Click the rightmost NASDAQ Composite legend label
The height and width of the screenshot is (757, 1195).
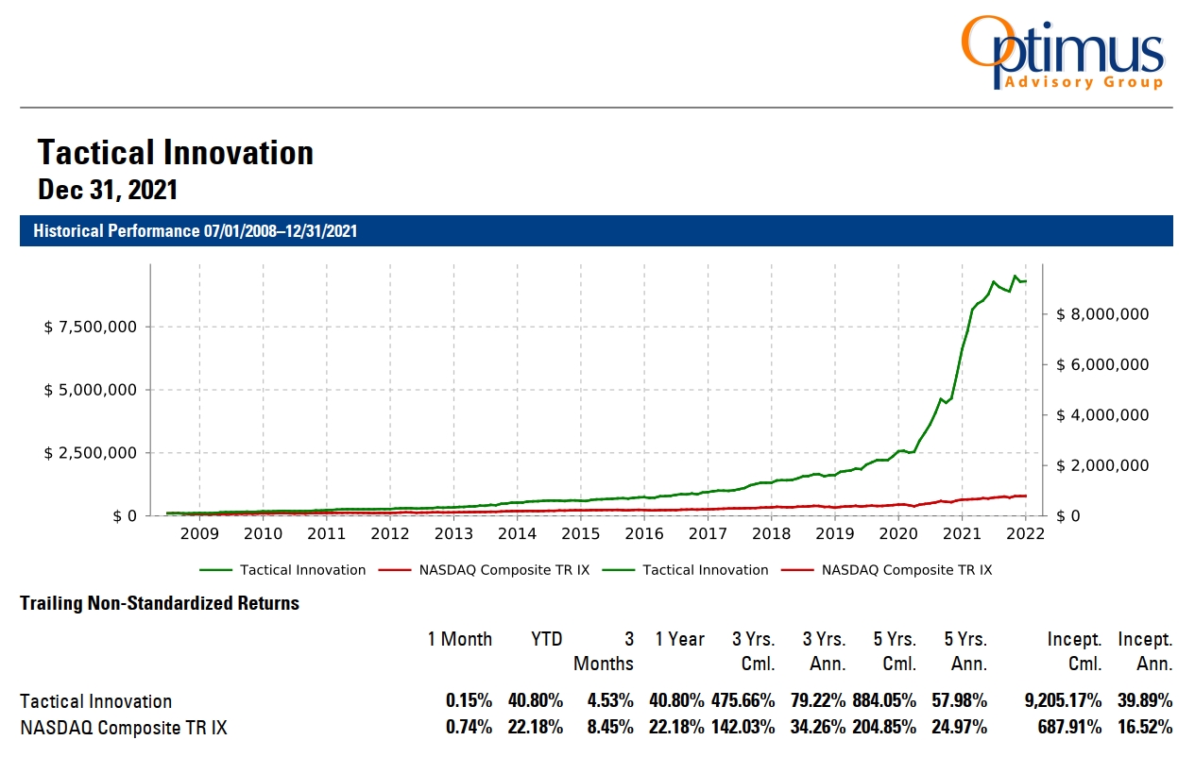(906, 570)
